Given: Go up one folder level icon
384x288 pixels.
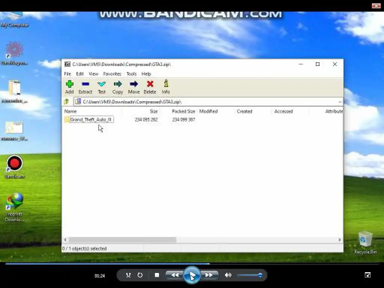Looking at the screenshot, I should (66, 101).
